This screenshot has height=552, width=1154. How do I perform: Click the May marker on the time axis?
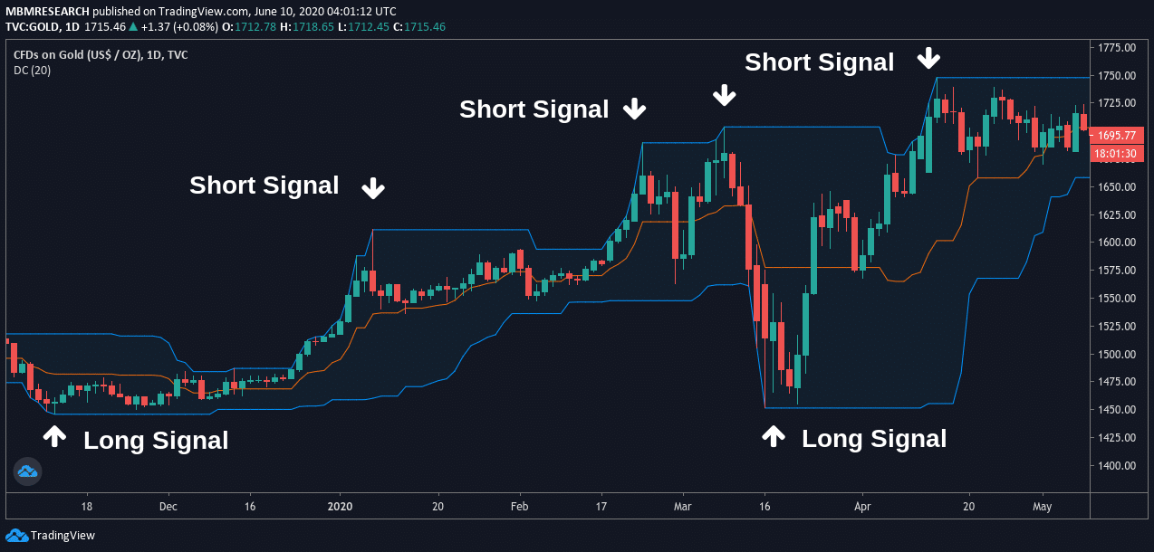pyautogui.click(x=1043, y=507)
